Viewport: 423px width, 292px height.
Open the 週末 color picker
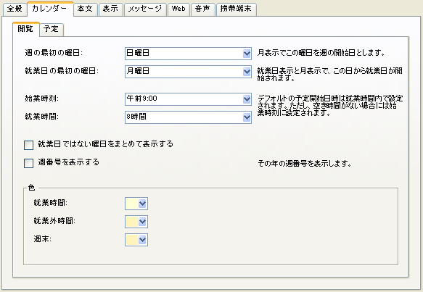tap(136, 240)
